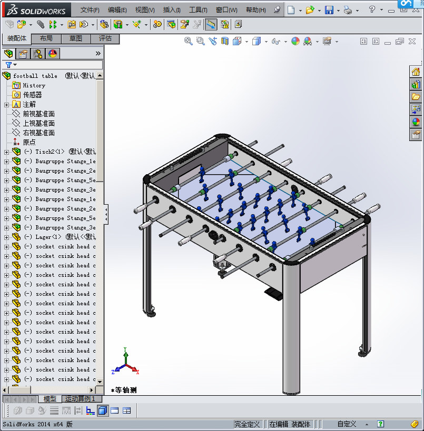
Task: Open the 编辑(E) menu
Action: pos(117,10)
